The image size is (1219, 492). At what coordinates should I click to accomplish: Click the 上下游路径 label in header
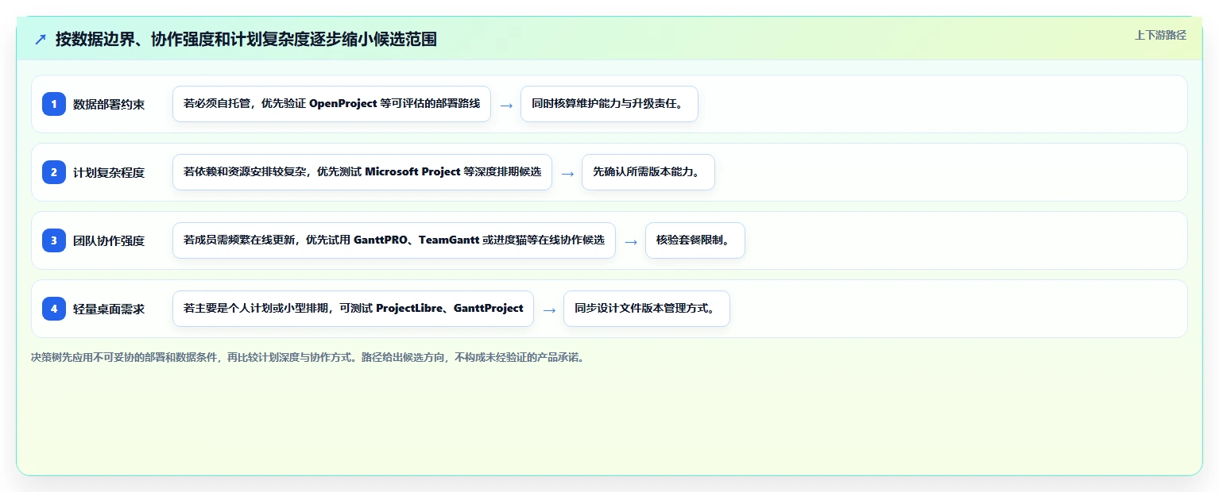[x=1160, y=35]
